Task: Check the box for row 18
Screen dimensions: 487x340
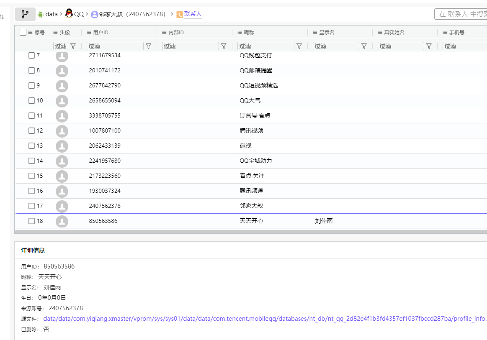Action: tap(31, 221)
